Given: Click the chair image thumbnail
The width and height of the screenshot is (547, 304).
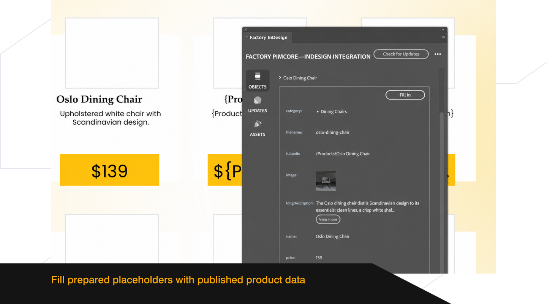Looking at the screenshot, I should 326,181.
